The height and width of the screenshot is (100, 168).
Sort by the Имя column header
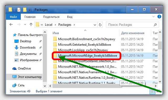click(x=56, y=33)
